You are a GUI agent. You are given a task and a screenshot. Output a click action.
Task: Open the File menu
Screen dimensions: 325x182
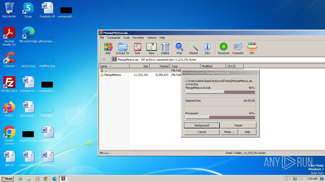tap(102, 38)
